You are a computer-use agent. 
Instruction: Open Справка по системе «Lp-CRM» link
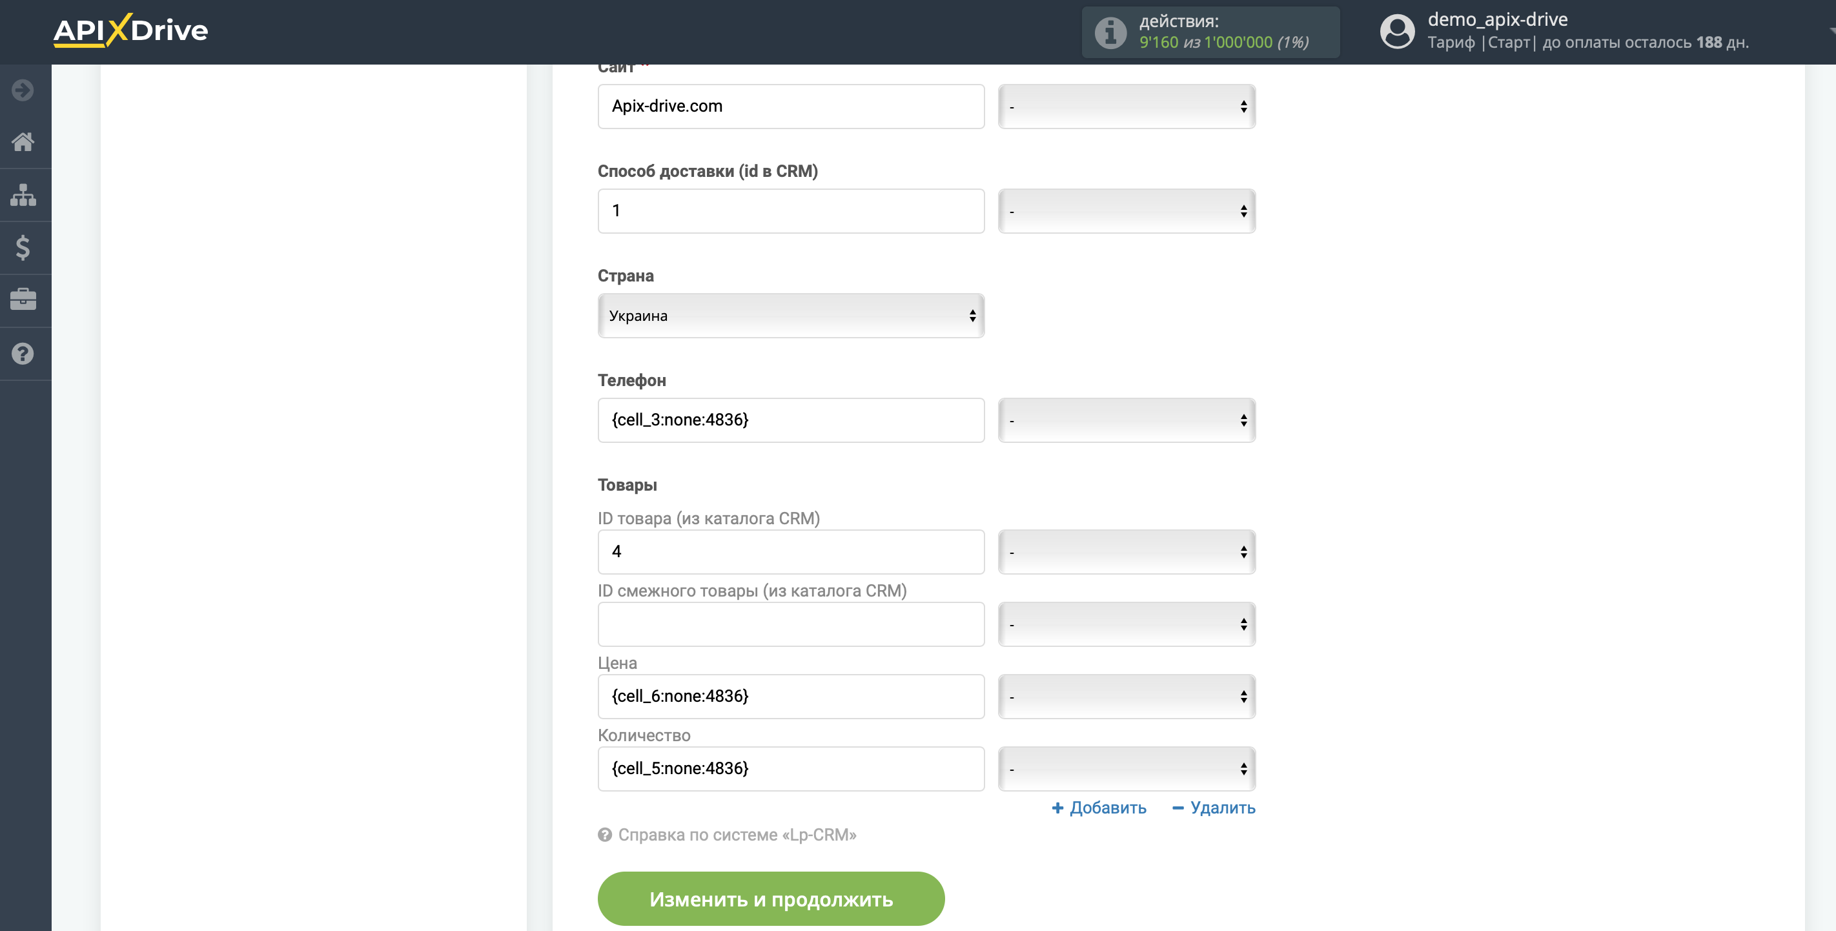737,835
